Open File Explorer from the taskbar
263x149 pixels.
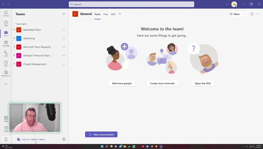(x=125, y=147)
